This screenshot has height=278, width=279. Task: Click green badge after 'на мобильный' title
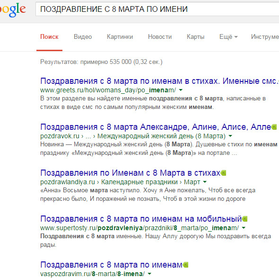[x=244, y=219]
